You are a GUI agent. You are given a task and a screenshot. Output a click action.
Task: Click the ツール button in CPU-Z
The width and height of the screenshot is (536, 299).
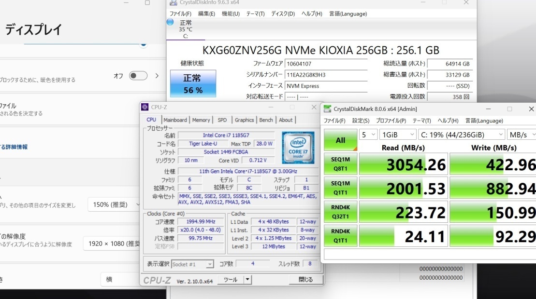click(x=231, y=280)
